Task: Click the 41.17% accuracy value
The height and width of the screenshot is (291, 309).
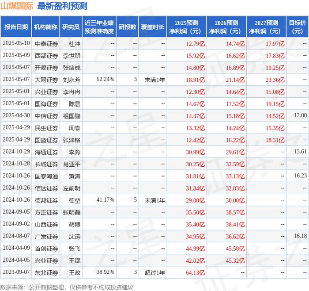Action: pyautogui.click(x=106, y=200)
